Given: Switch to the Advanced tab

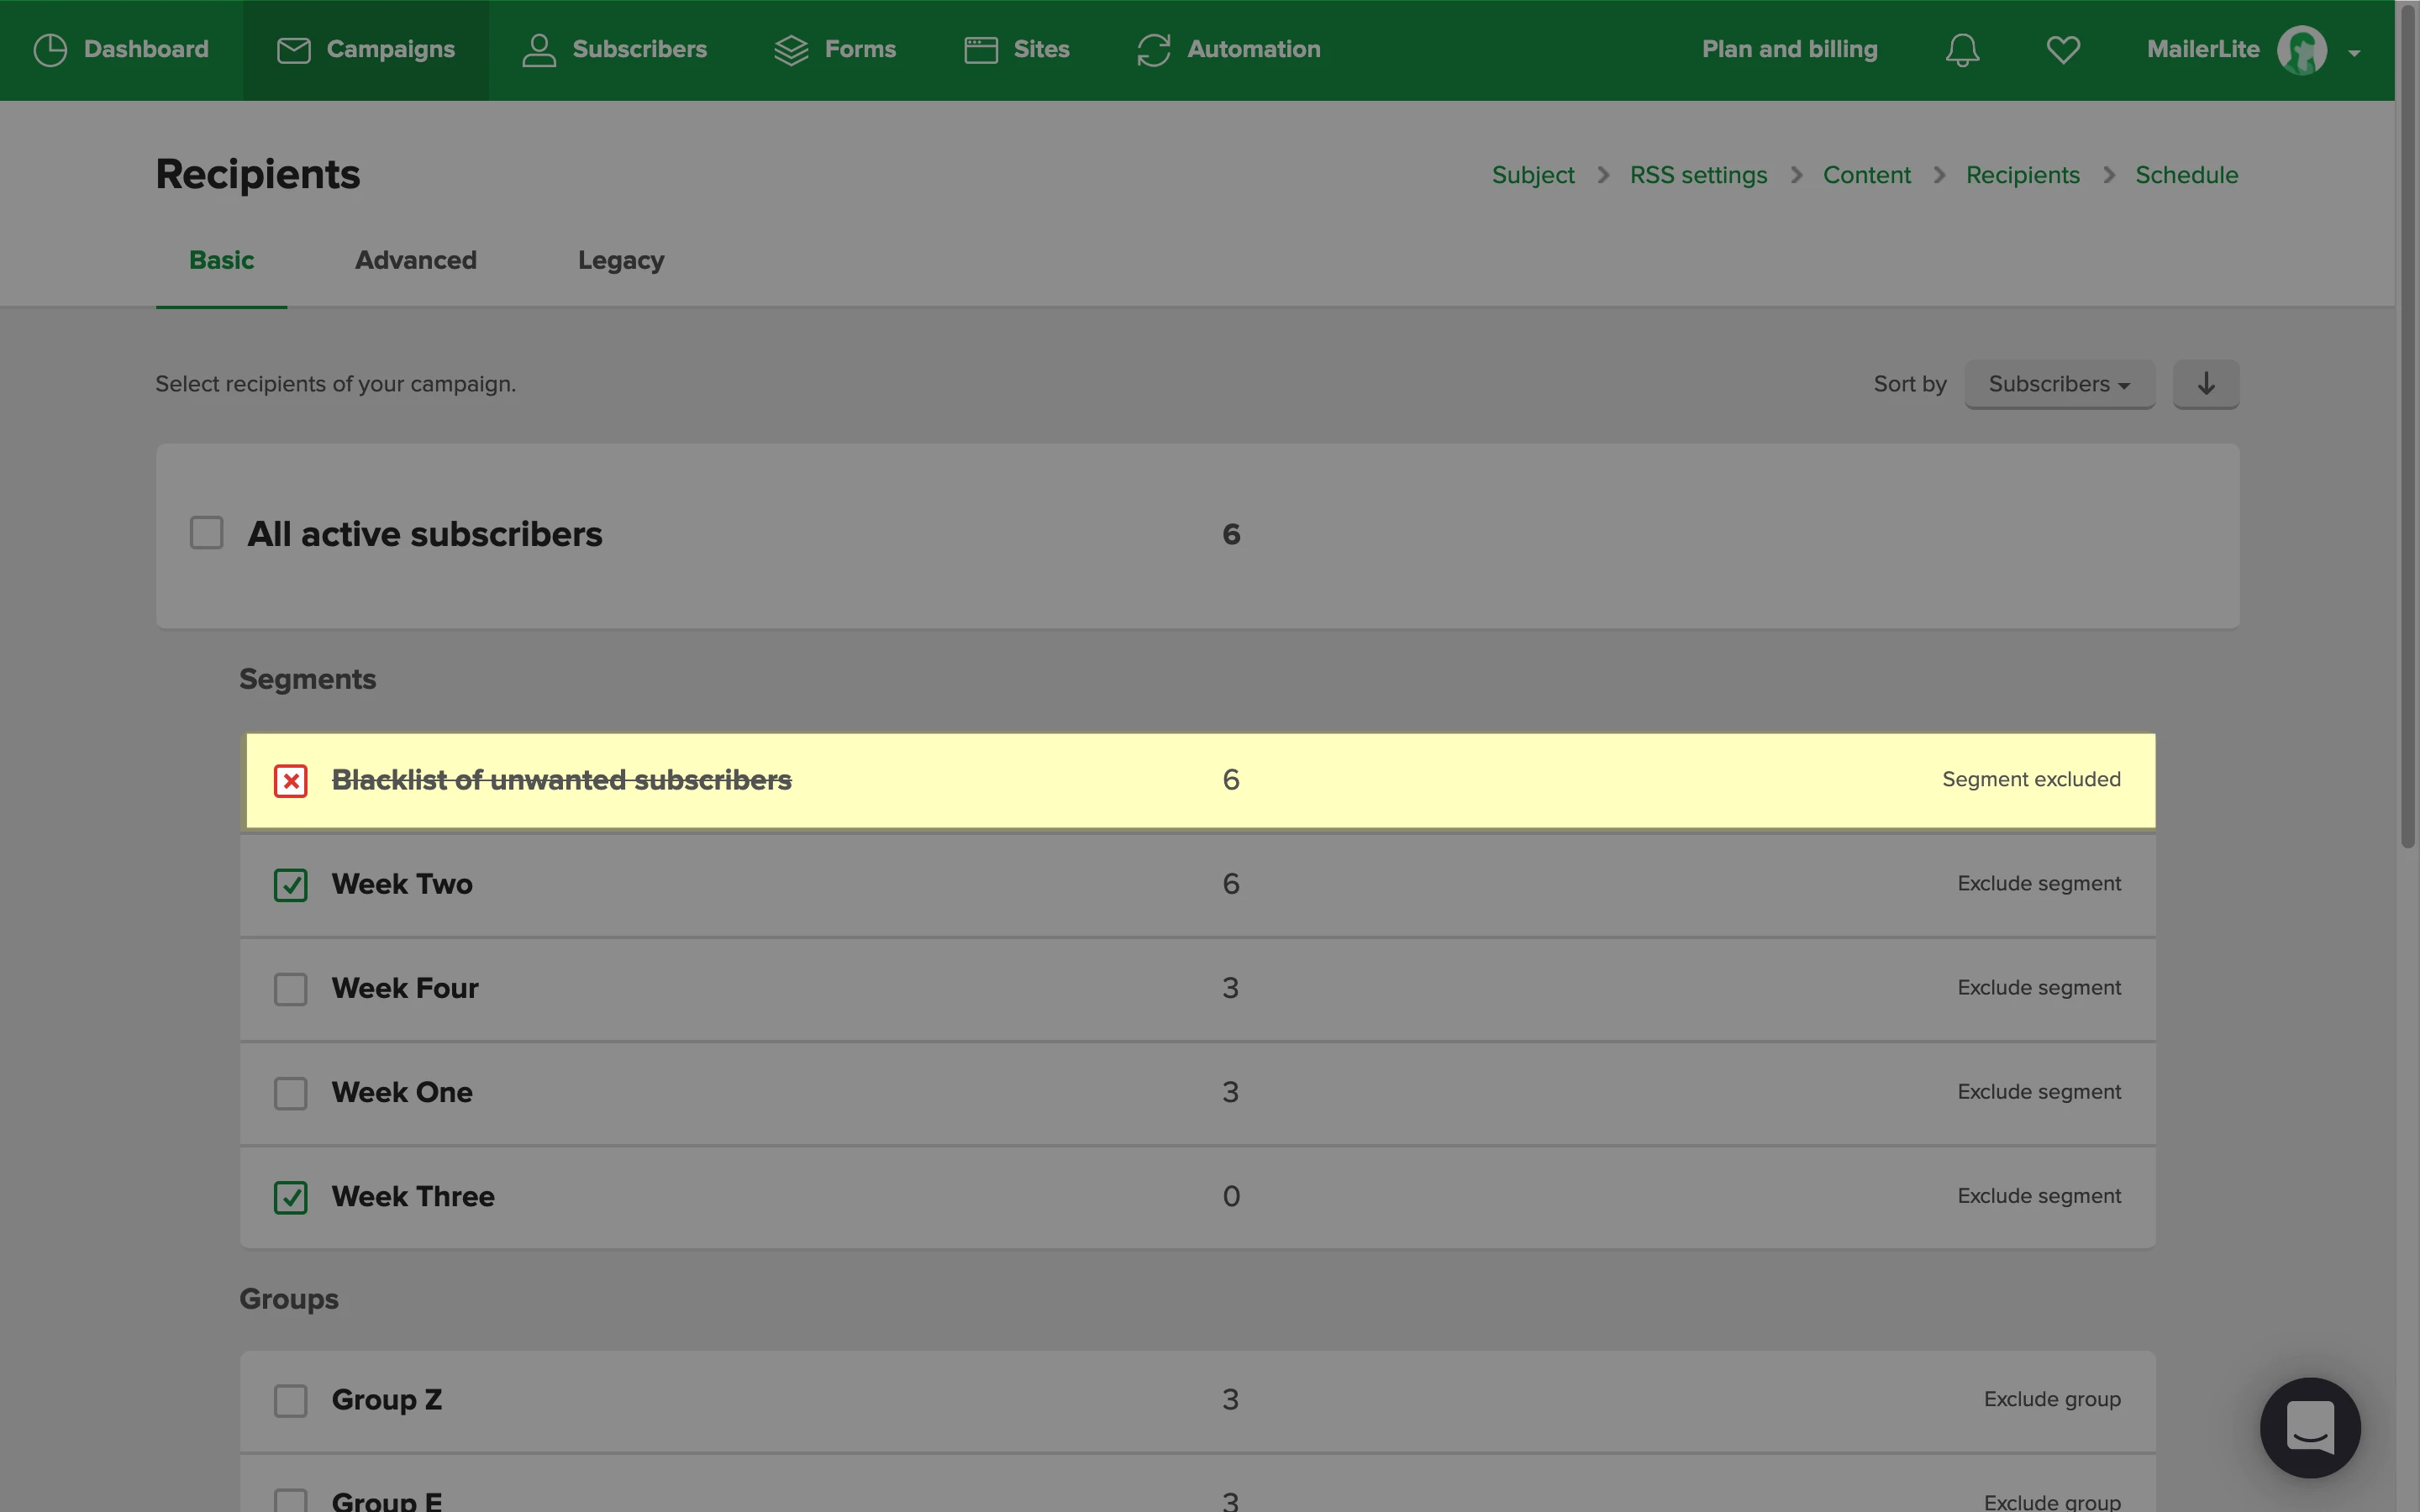Looking at the screenshot, I should click(416, 260).
